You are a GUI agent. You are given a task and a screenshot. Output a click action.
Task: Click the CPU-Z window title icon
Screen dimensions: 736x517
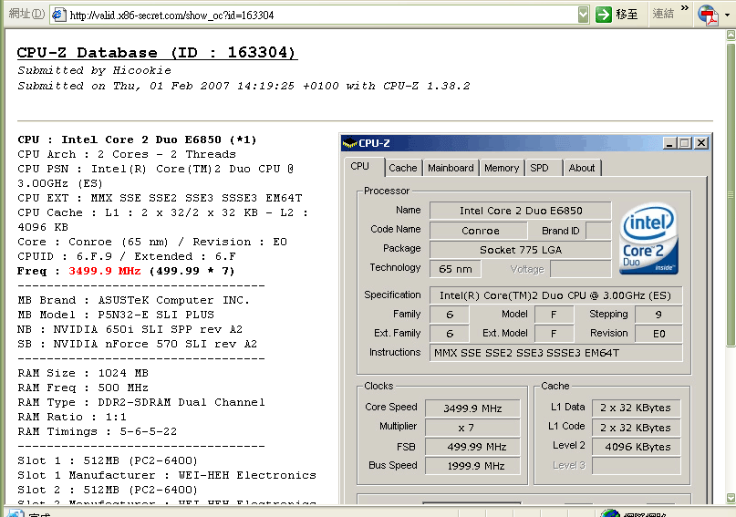click(349, 143)
